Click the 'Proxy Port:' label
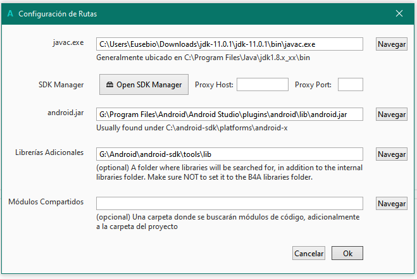The image size is (417, 279). 313,85
